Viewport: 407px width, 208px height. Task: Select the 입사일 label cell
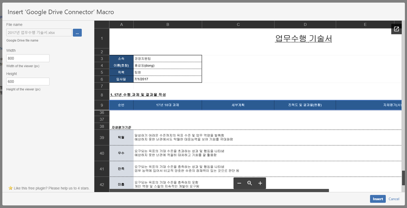[x=121, y=79]
